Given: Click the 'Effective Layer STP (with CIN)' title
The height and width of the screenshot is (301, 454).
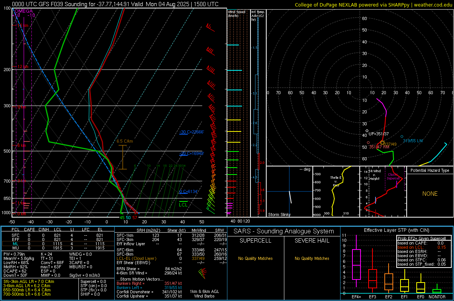Looking at the screenshot, I should [397, 230].
